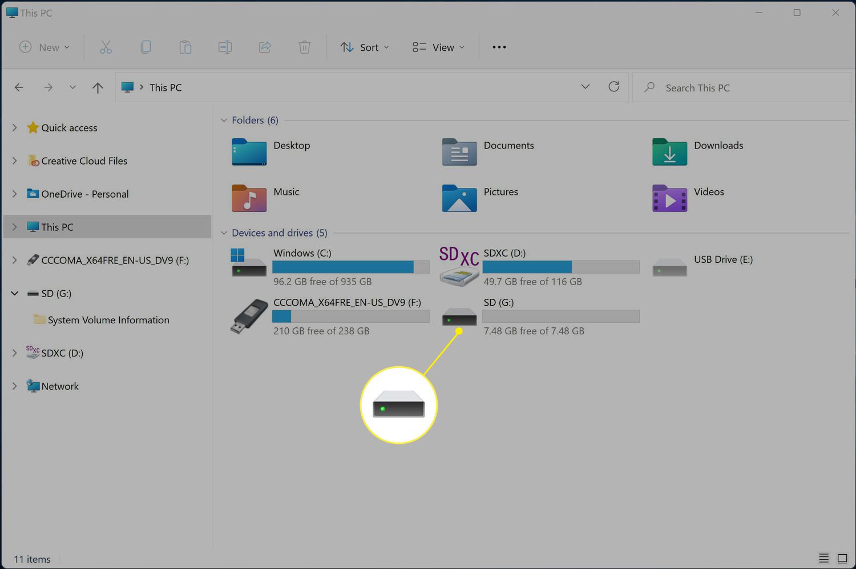856x569 pixels.
Task: Click the Share icon in toolbar
Action: [x=265, y=47]
